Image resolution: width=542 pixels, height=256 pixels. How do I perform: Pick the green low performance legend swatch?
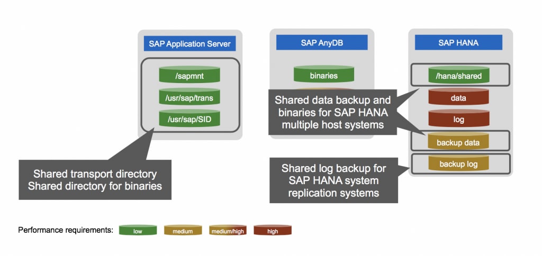pos(138,230)
